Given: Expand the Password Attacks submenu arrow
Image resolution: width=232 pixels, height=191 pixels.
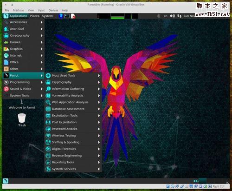Looking at the screenshot, I should pyautogui.click(x=99, y=129).
